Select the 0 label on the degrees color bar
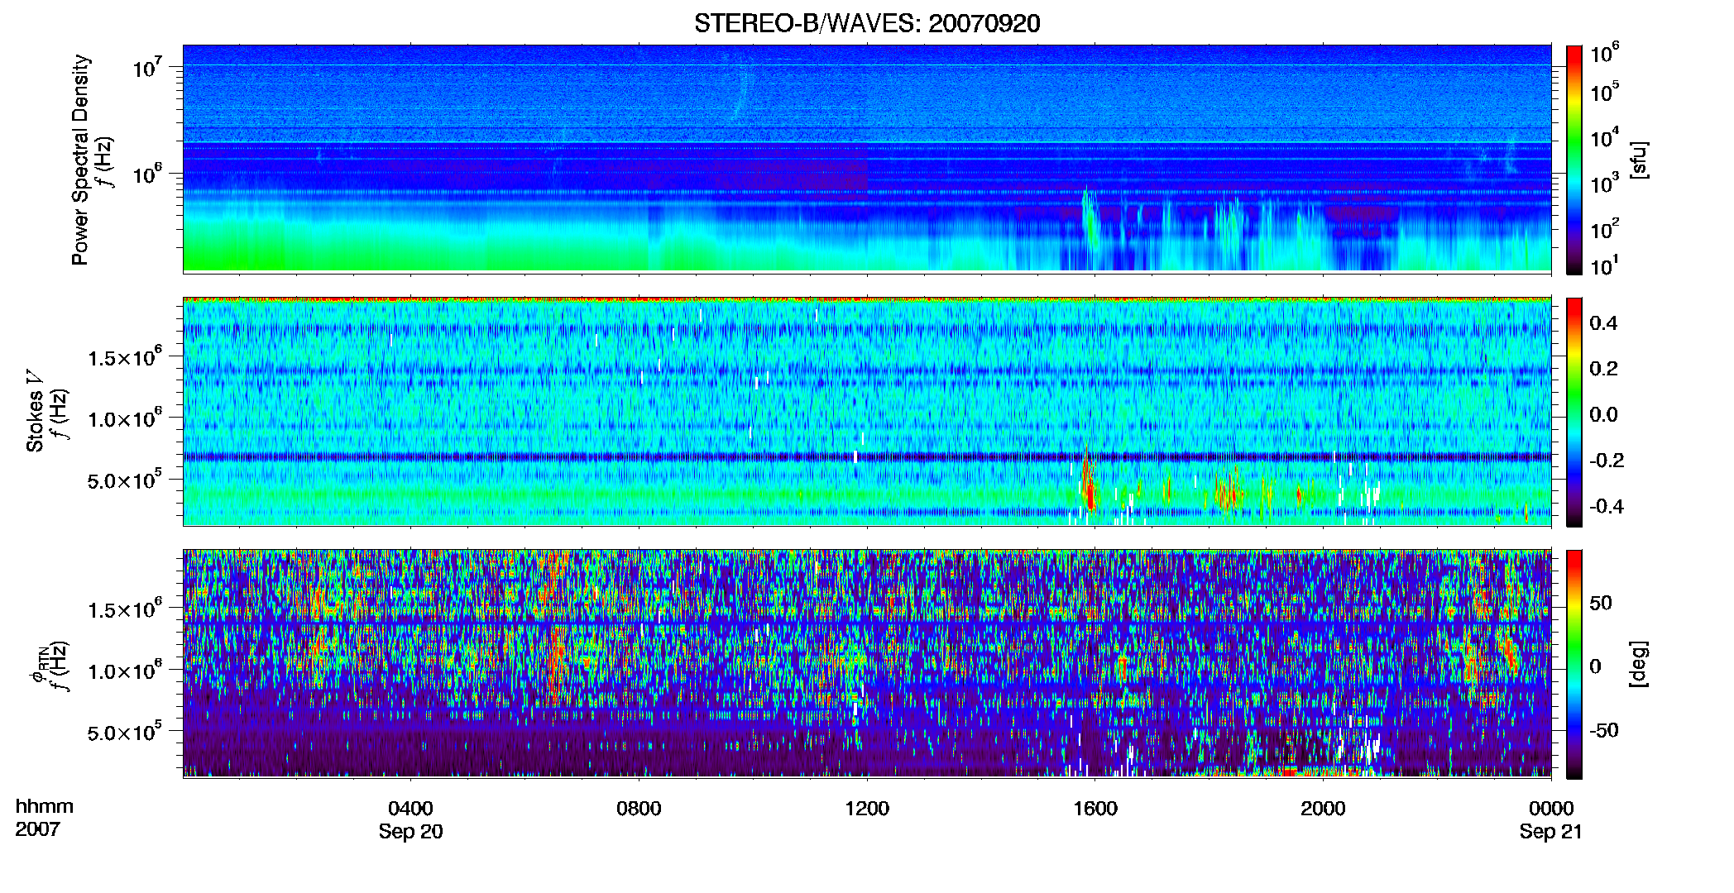The image size is (1734, 893). pos(1595,666)
